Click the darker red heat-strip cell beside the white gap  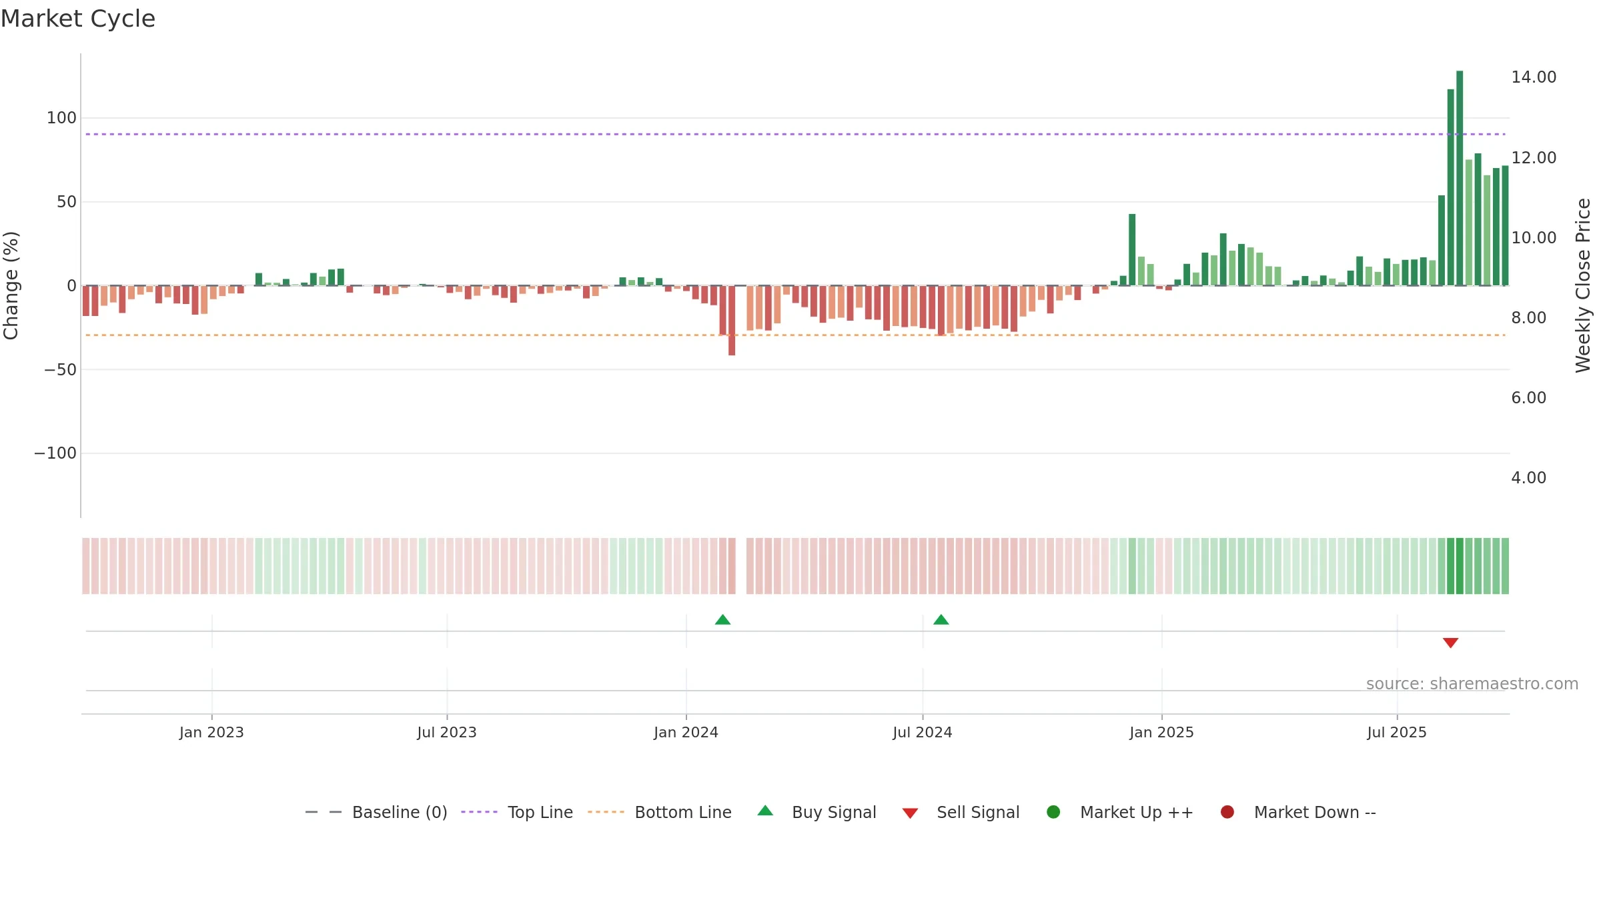pyautogui.click(x=732, y=566)
